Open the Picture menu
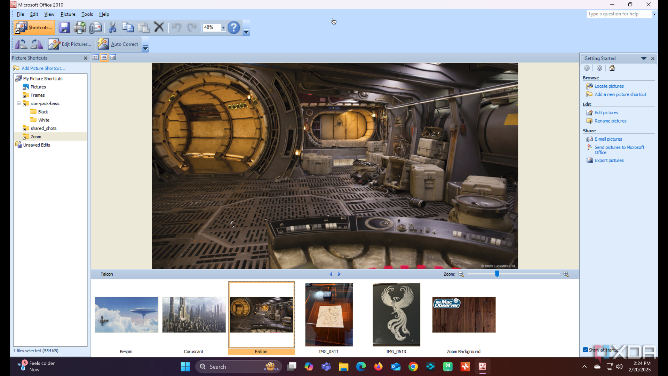The height and width of the screenshot is (376, 668). tap(68, 14)
